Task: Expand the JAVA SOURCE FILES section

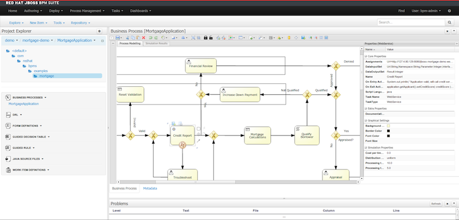Action: click(28, 159)
